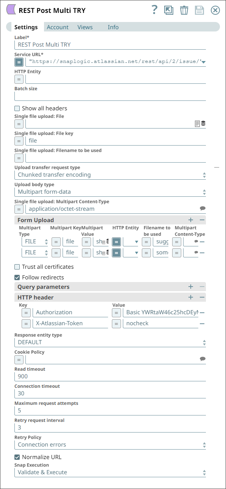
Task: Remove the second Form Upload row
Action: [x=202, y=252]
